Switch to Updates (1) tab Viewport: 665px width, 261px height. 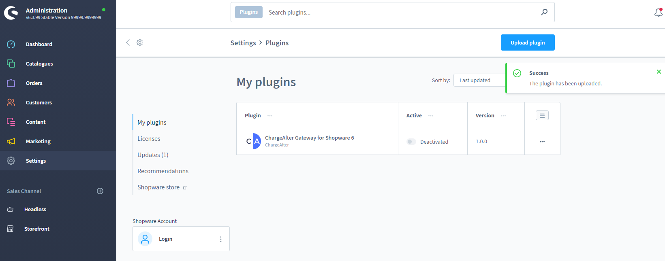[x=153, y=155]
